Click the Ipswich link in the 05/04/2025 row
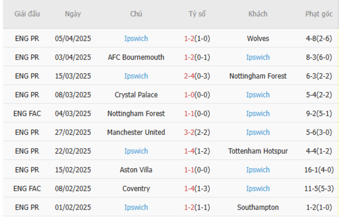Image resolution: width=339 pixels, height=221 pixels. (136, 38)
